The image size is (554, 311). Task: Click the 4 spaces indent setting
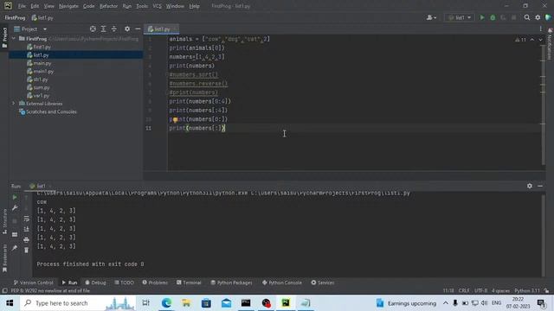click(500, 291)
